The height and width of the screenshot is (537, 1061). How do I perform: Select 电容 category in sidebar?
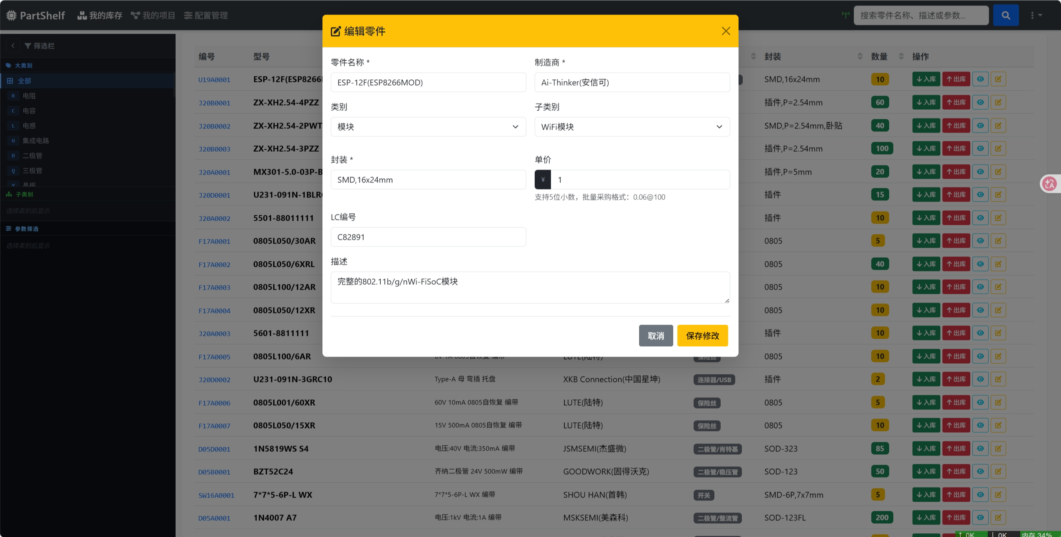pos(87,111)
